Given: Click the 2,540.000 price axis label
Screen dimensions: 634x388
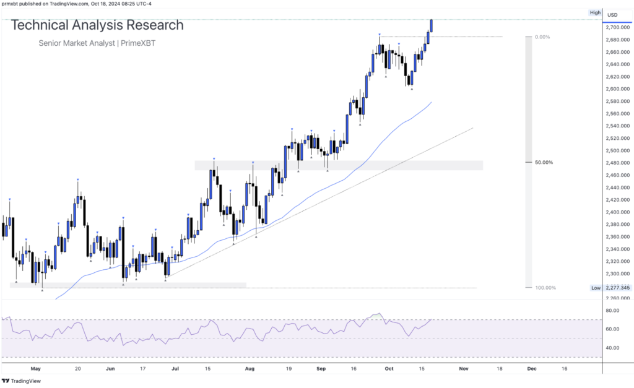Looking at the screenshot, I should [617, 126].
